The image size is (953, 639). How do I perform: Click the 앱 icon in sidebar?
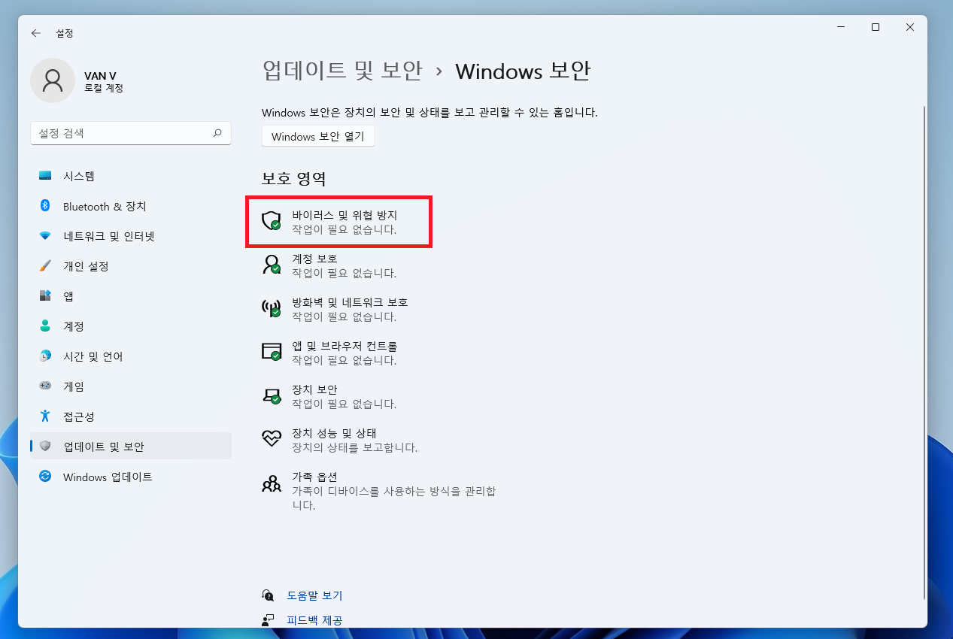45,296
